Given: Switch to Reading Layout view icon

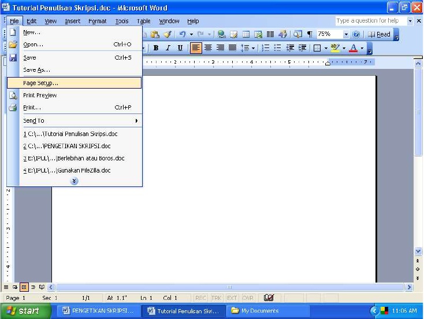Looking at the screenshot, I should (x=42, y=287).
